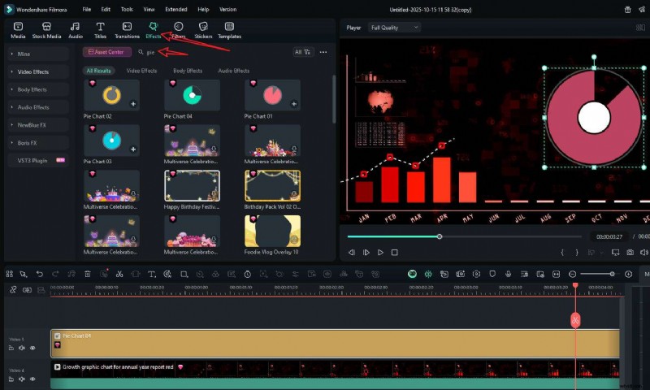Select the Foodie Vlog Overlay 10 thumbnail

tap(272, 231)
